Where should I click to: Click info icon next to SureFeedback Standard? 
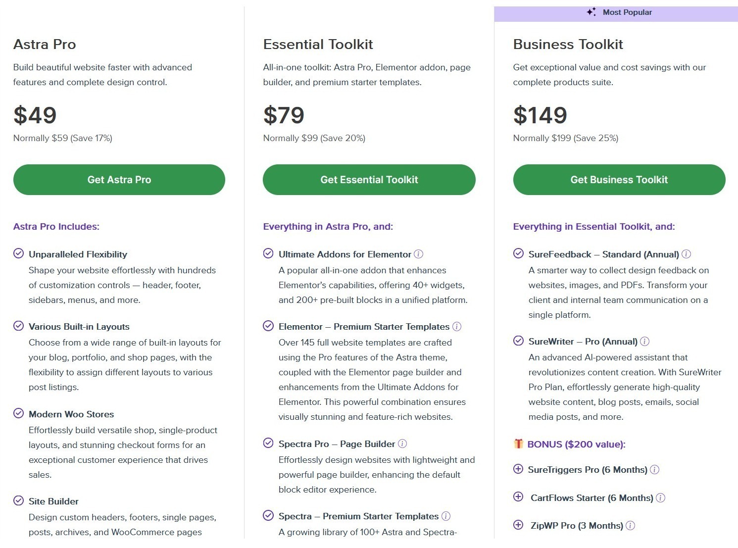pos(686,254)
